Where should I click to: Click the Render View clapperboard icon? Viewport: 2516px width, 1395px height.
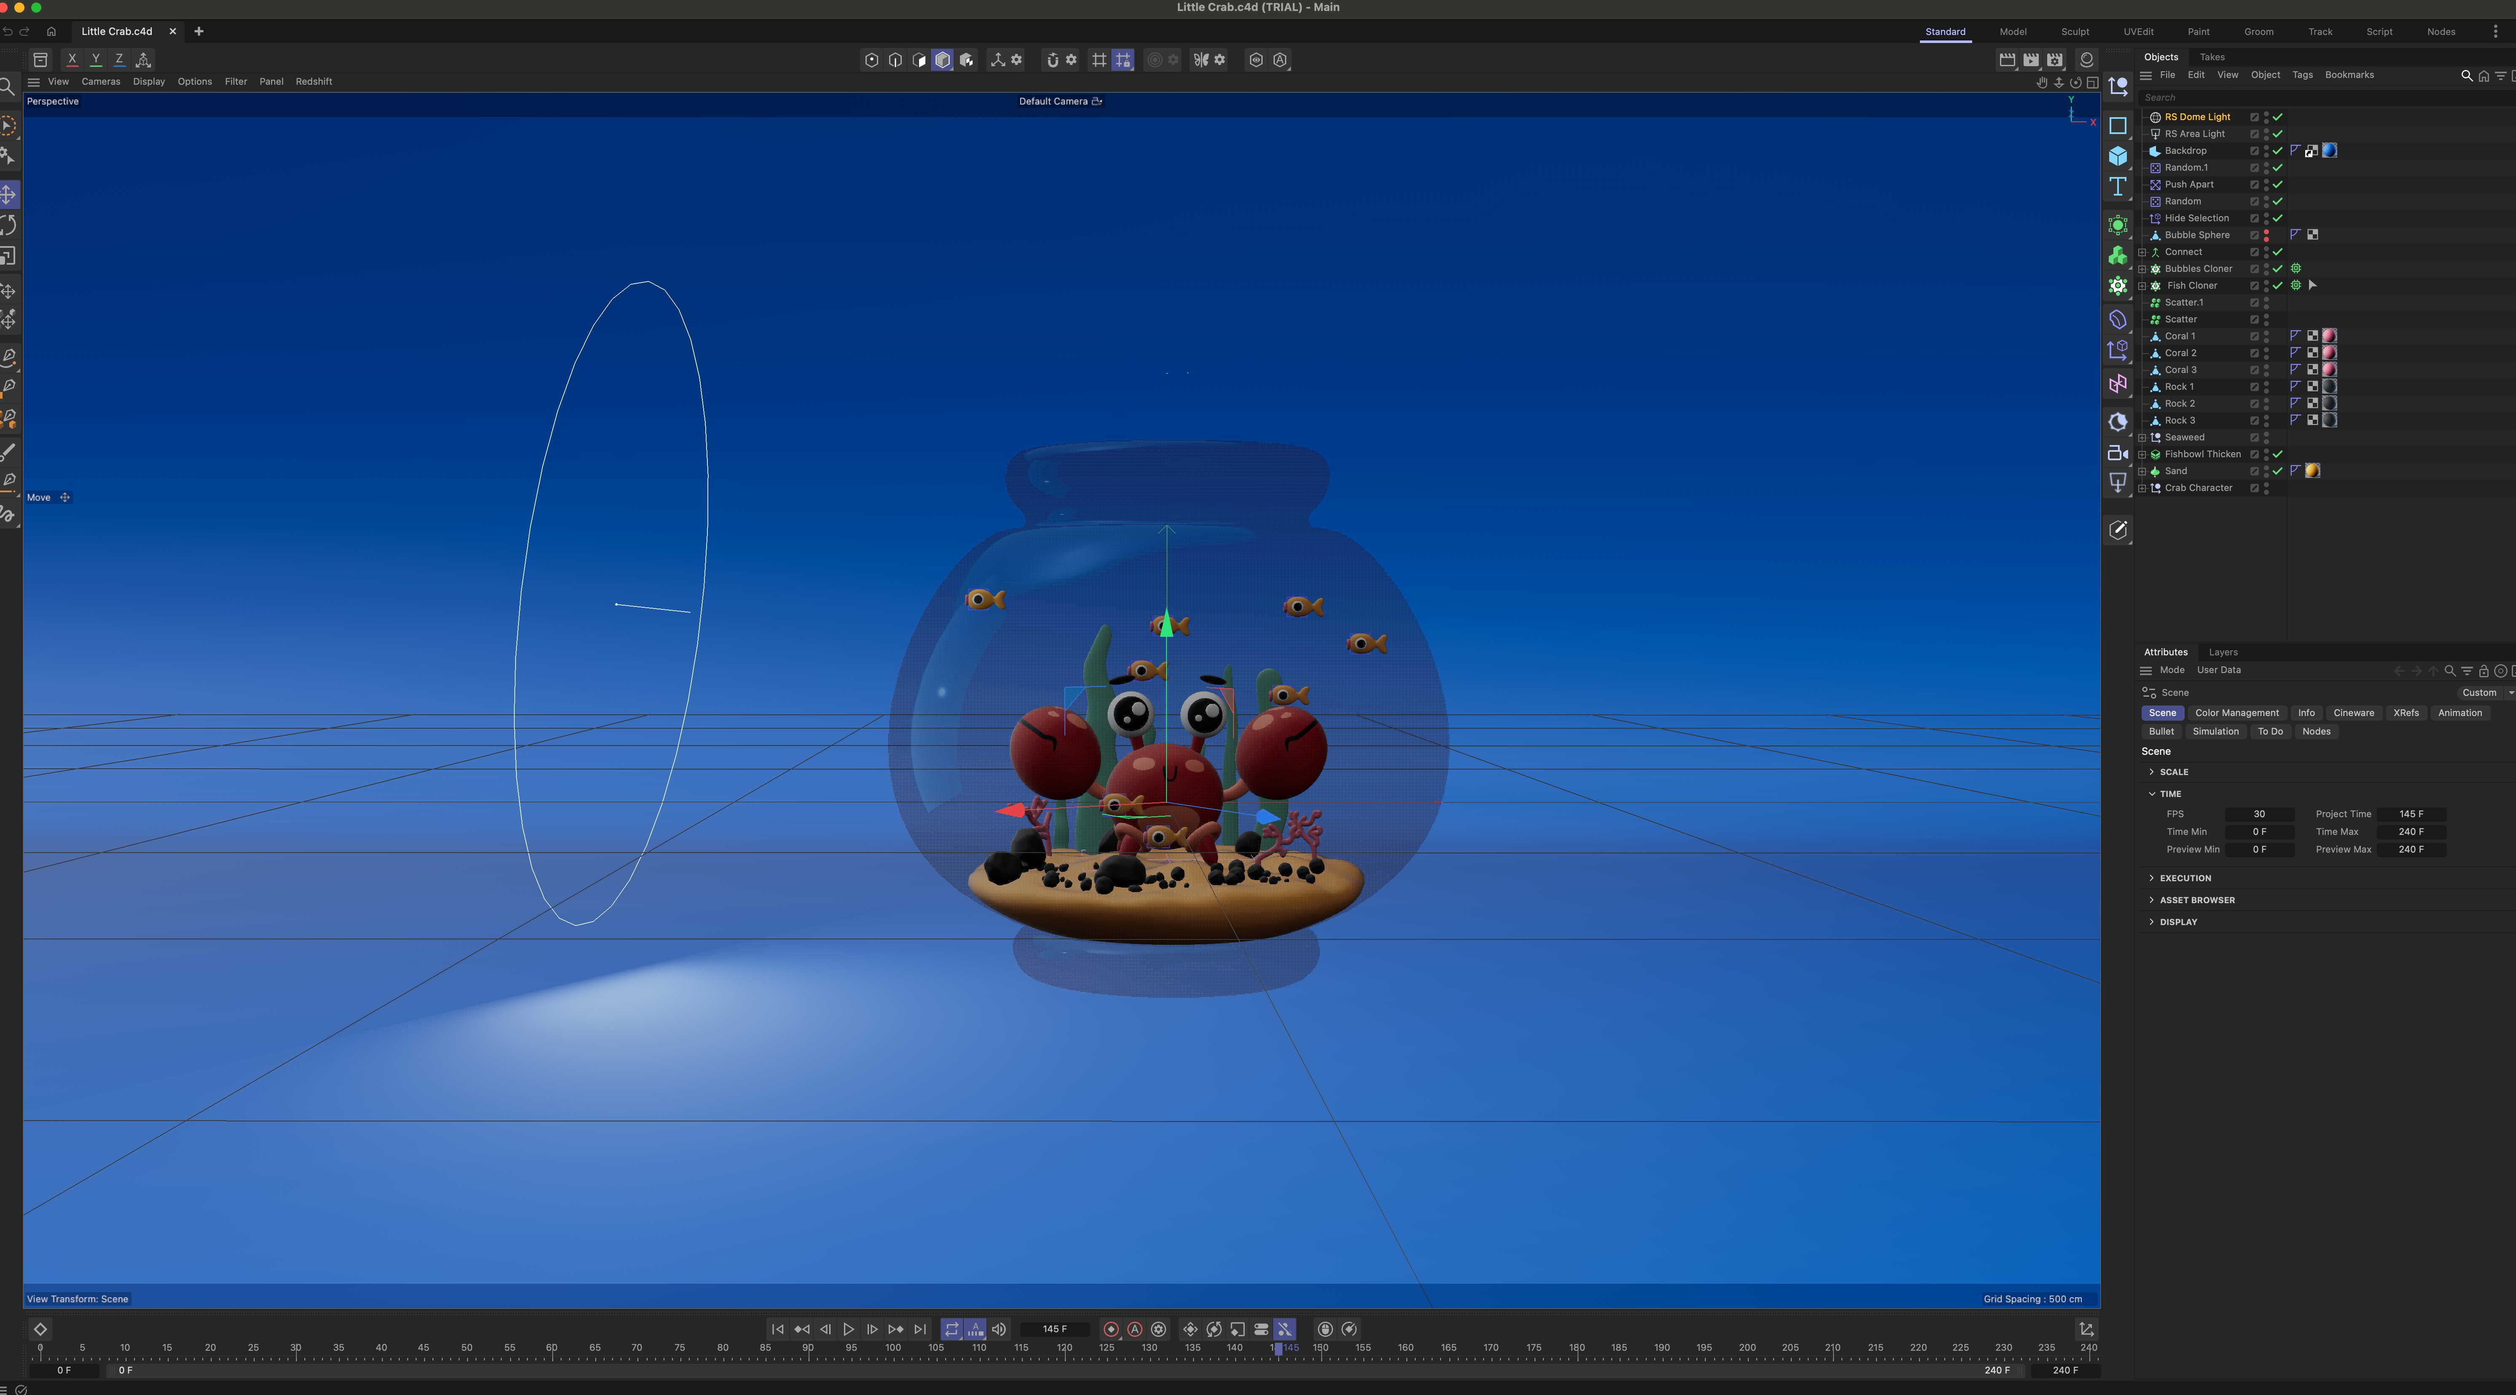2007,59
